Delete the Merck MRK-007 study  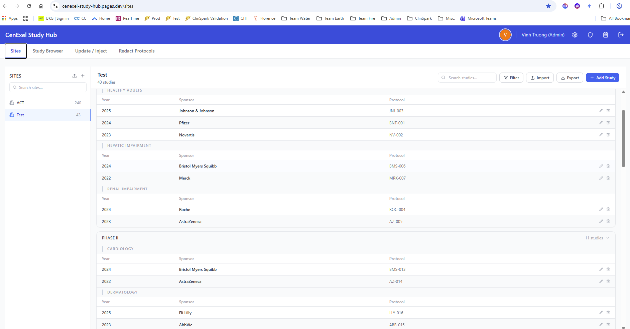pyautogui.click(x=608, y=178)
